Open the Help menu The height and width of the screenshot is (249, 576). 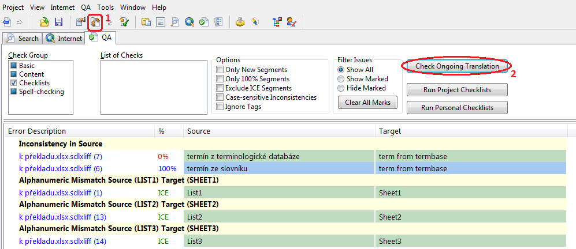coord(159,7)
